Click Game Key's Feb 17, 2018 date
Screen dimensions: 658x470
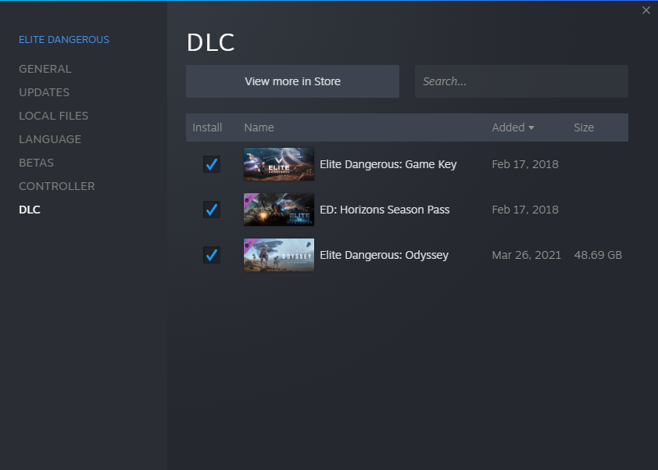click(x=525, y=164)
